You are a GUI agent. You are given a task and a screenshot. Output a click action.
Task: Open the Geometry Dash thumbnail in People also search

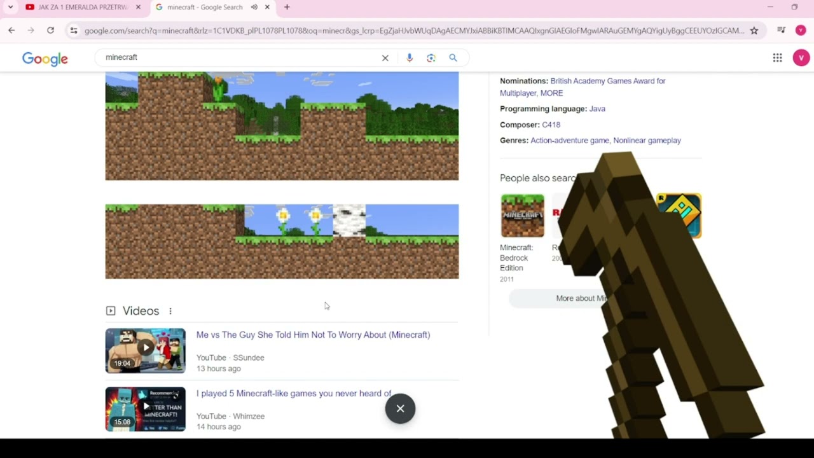(x=679, y=216)
